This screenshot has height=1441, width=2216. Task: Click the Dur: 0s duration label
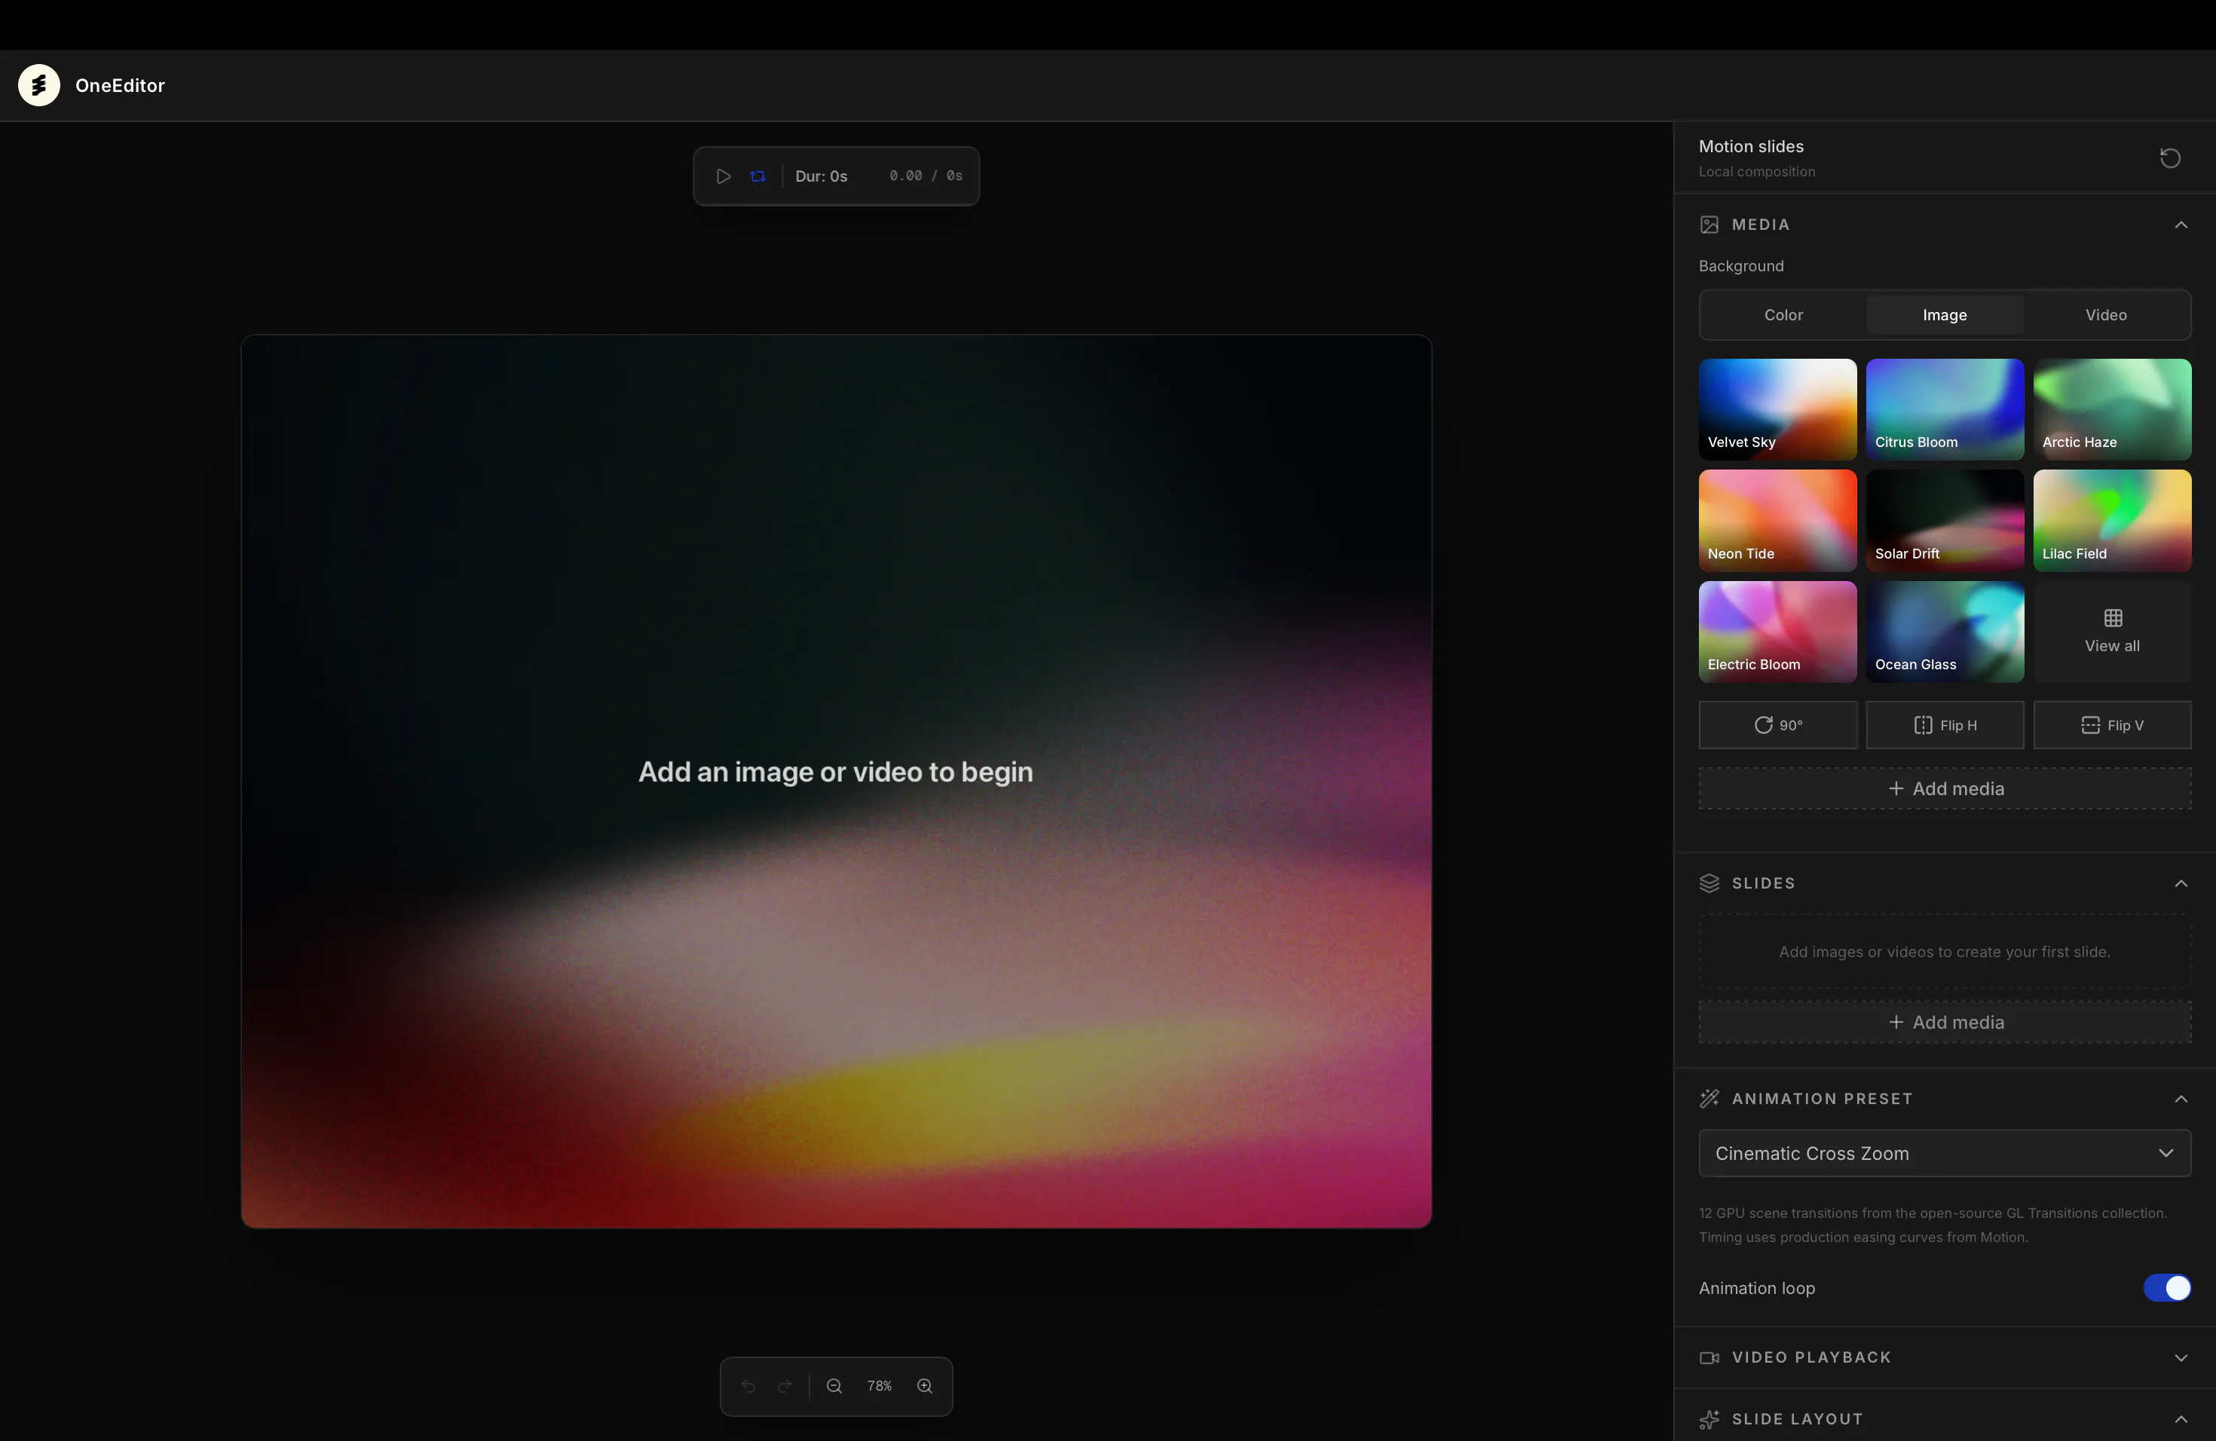coord(822,176)
